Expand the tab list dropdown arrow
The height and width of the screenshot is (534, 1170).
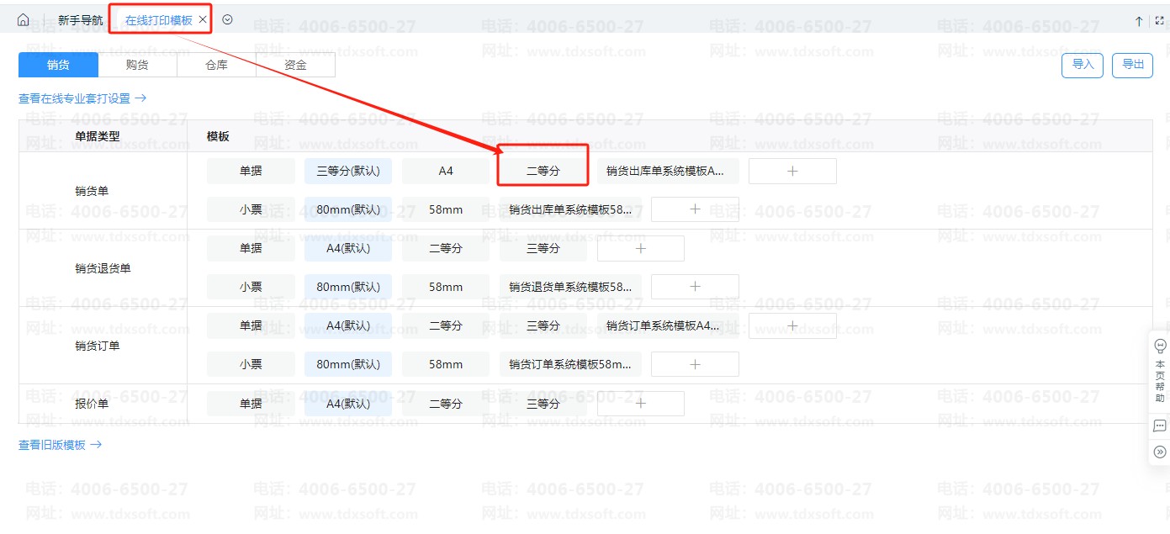coord(227,19)
